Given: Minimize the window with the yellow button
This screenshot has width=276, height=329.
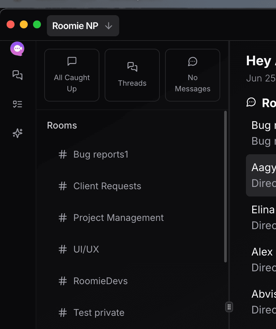Looking at the screenshot, I should coord(24,24).
